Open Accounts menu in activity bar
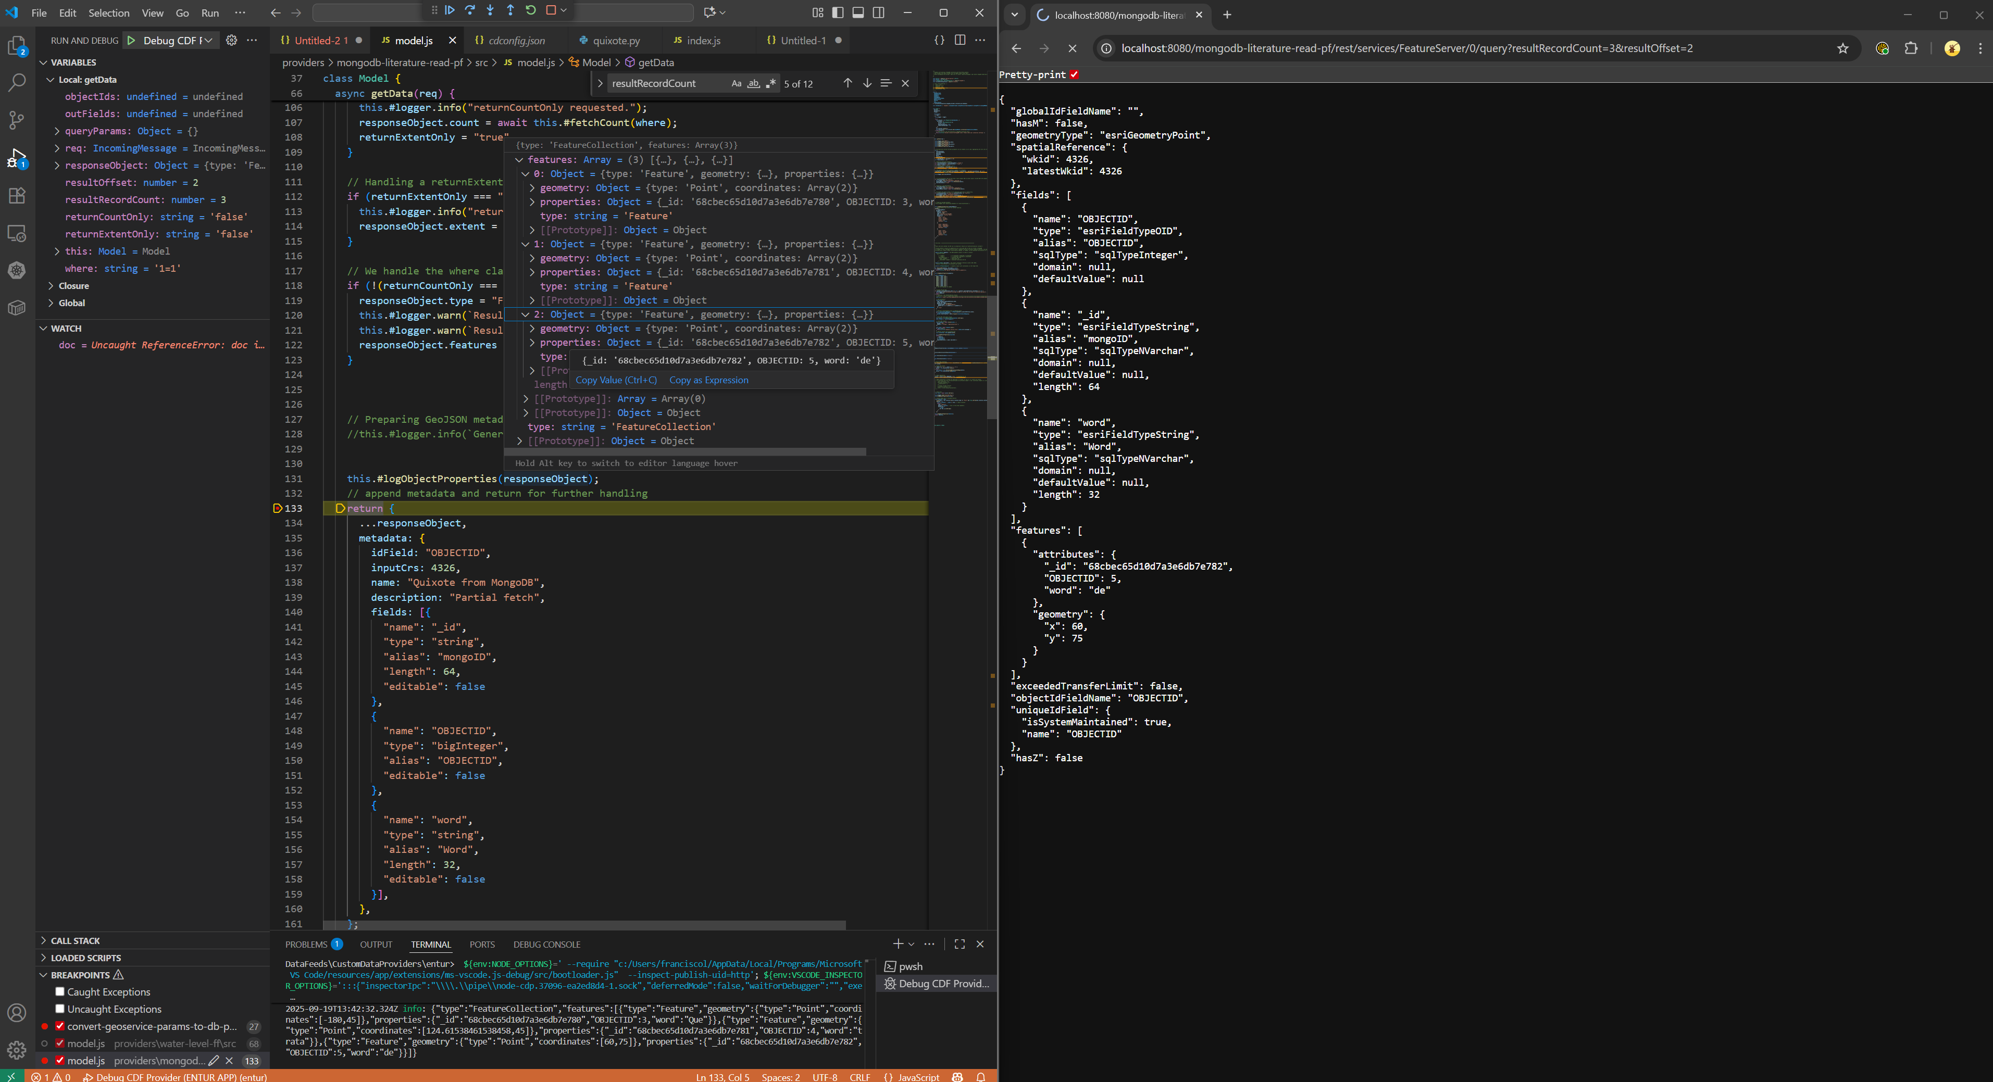 (16, 1012)
